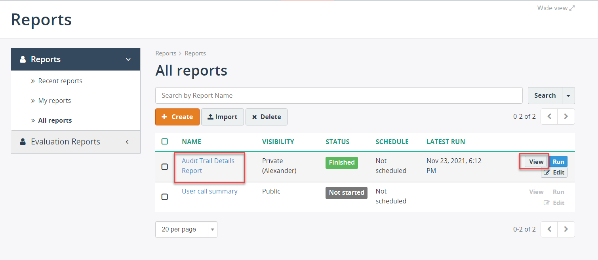The height and width of the screenshot is (260, 598).
Task: Open Recent reports in the sidebar
Action: 60,81
